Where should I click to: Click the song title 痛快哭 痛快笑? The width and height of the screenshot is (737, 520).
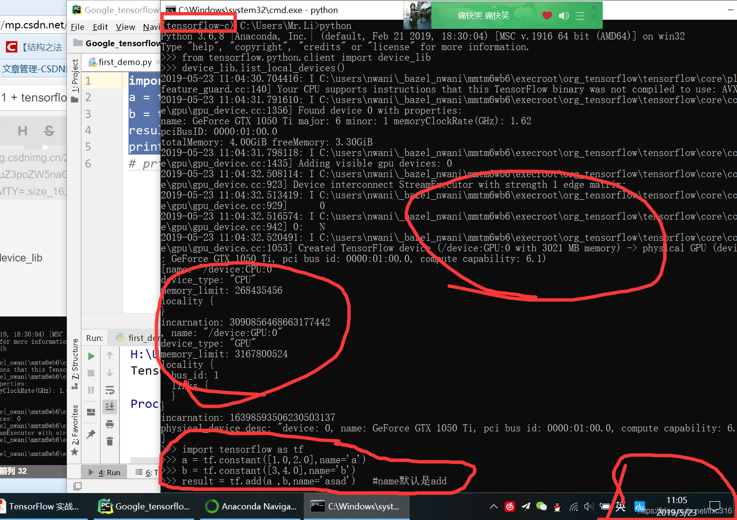tap(483, 15)
